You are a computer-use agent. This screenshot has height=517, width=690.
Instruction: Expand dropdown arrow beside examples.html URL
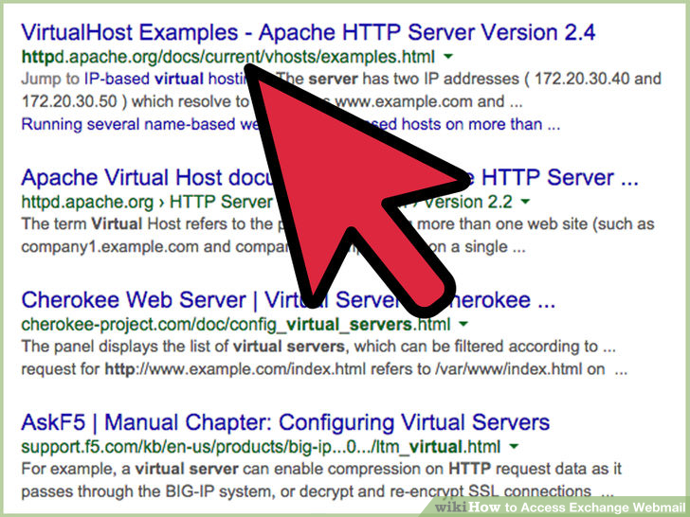(x=447, y=58)
